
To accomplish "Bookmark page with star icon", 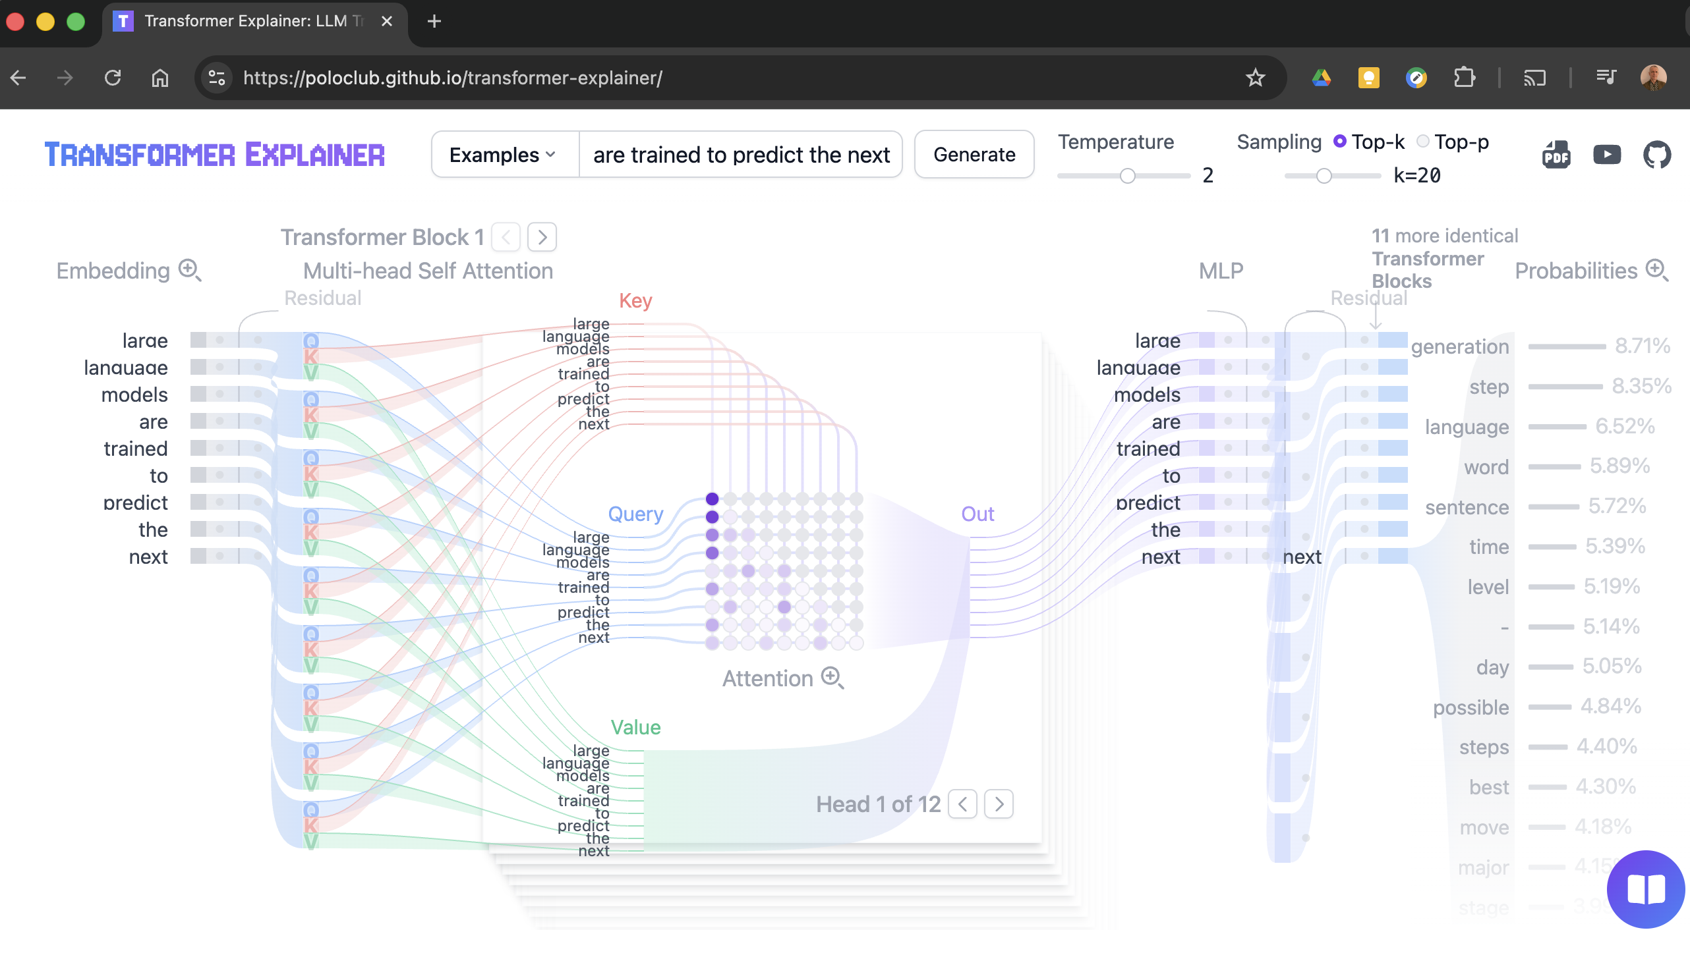I will [1255, 78].
